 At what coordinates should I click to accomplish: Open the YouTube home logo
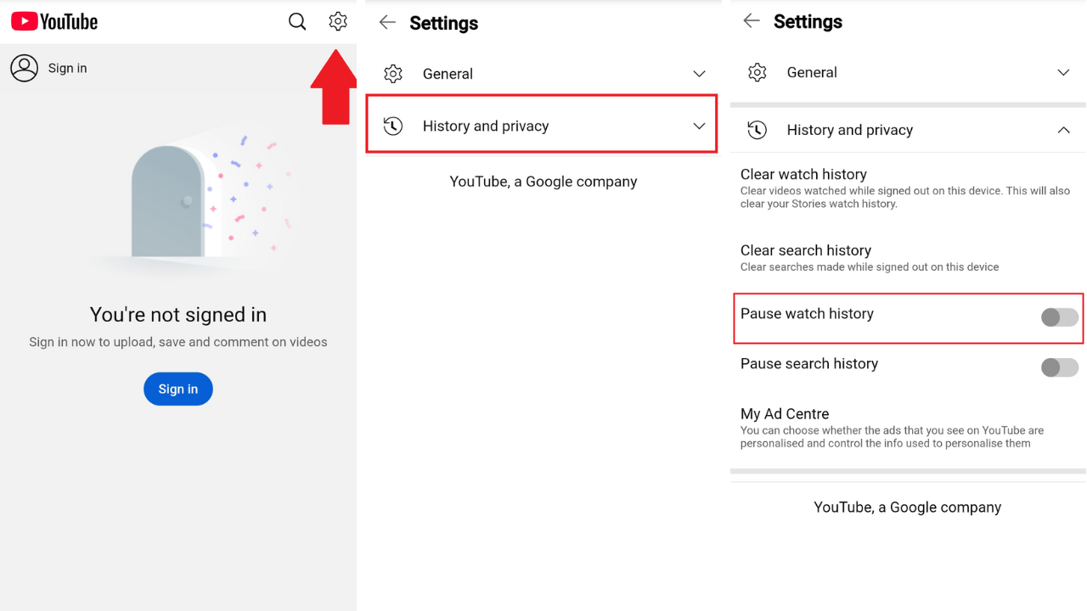tap(54, 21)
